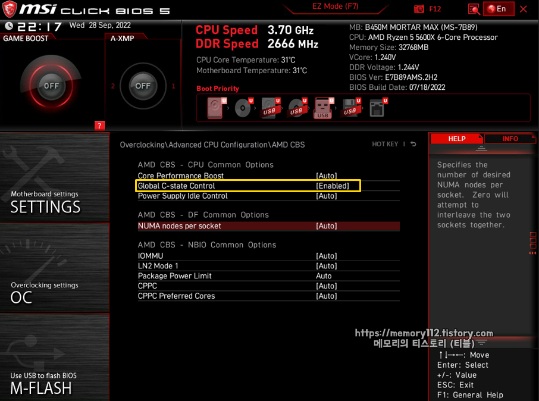Select the optical drive boot device icon

point(244,108)
